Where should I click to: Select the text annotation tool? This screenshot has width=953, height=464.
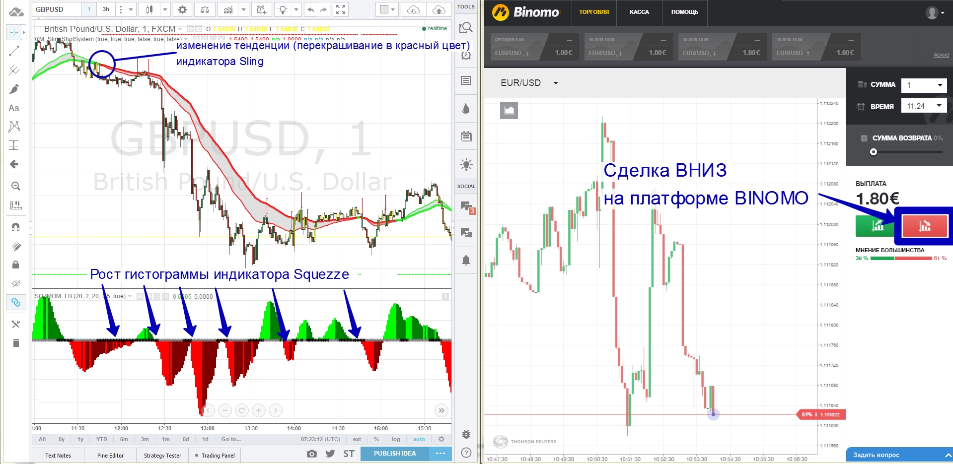[x=14, y=108]
